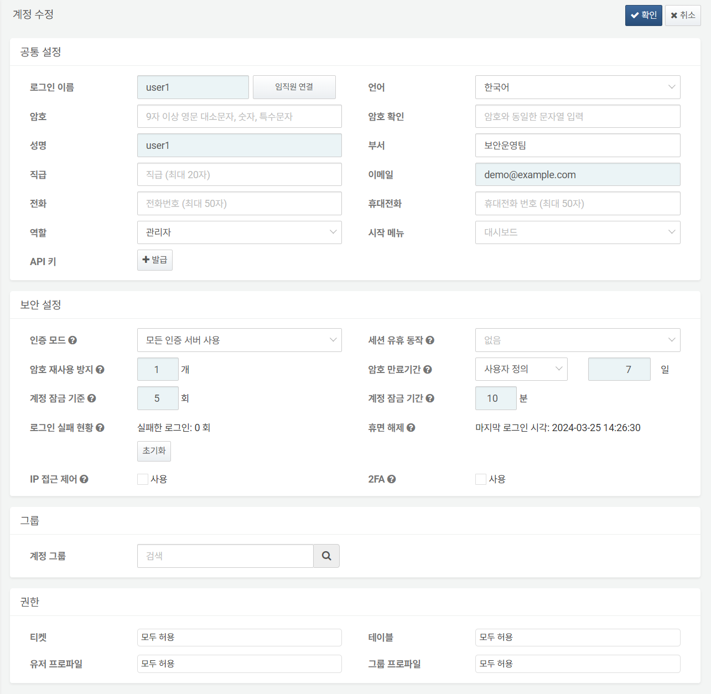The height and width of the screenshot is (694, 711).
Task: Show help for 계정 잠금 기준
Action: (x=92, y=398)
